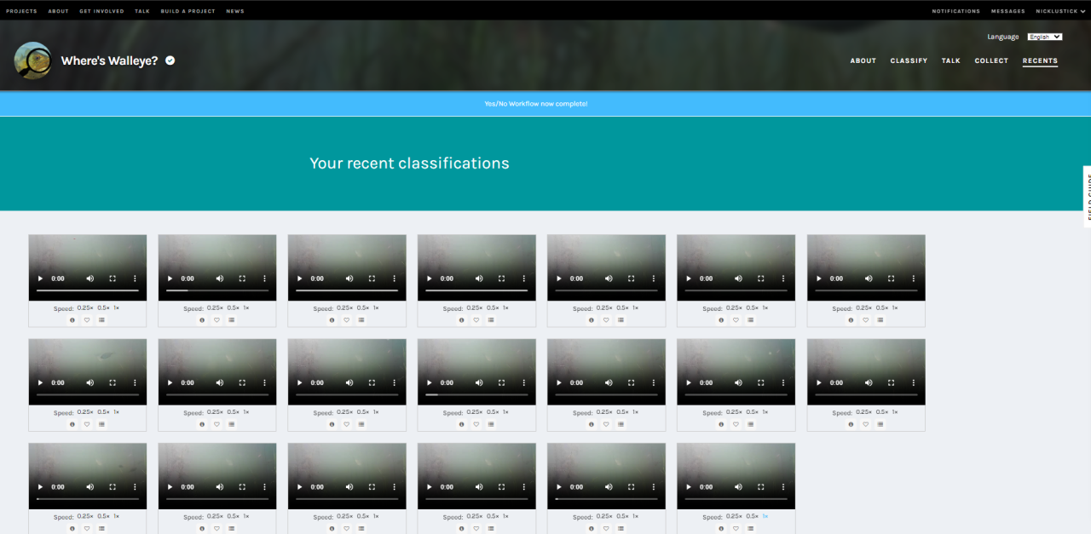Fullscreen the third video in the bottom row

(372, 487)
